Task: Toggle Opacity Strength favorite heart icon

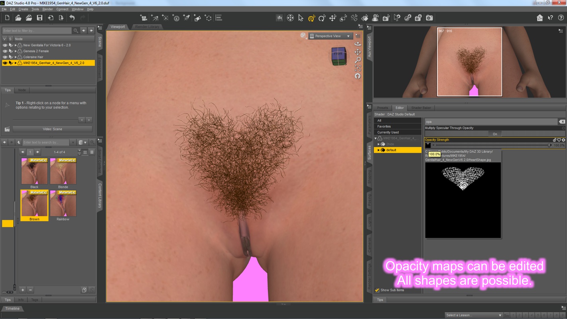Action: [559, 140]
